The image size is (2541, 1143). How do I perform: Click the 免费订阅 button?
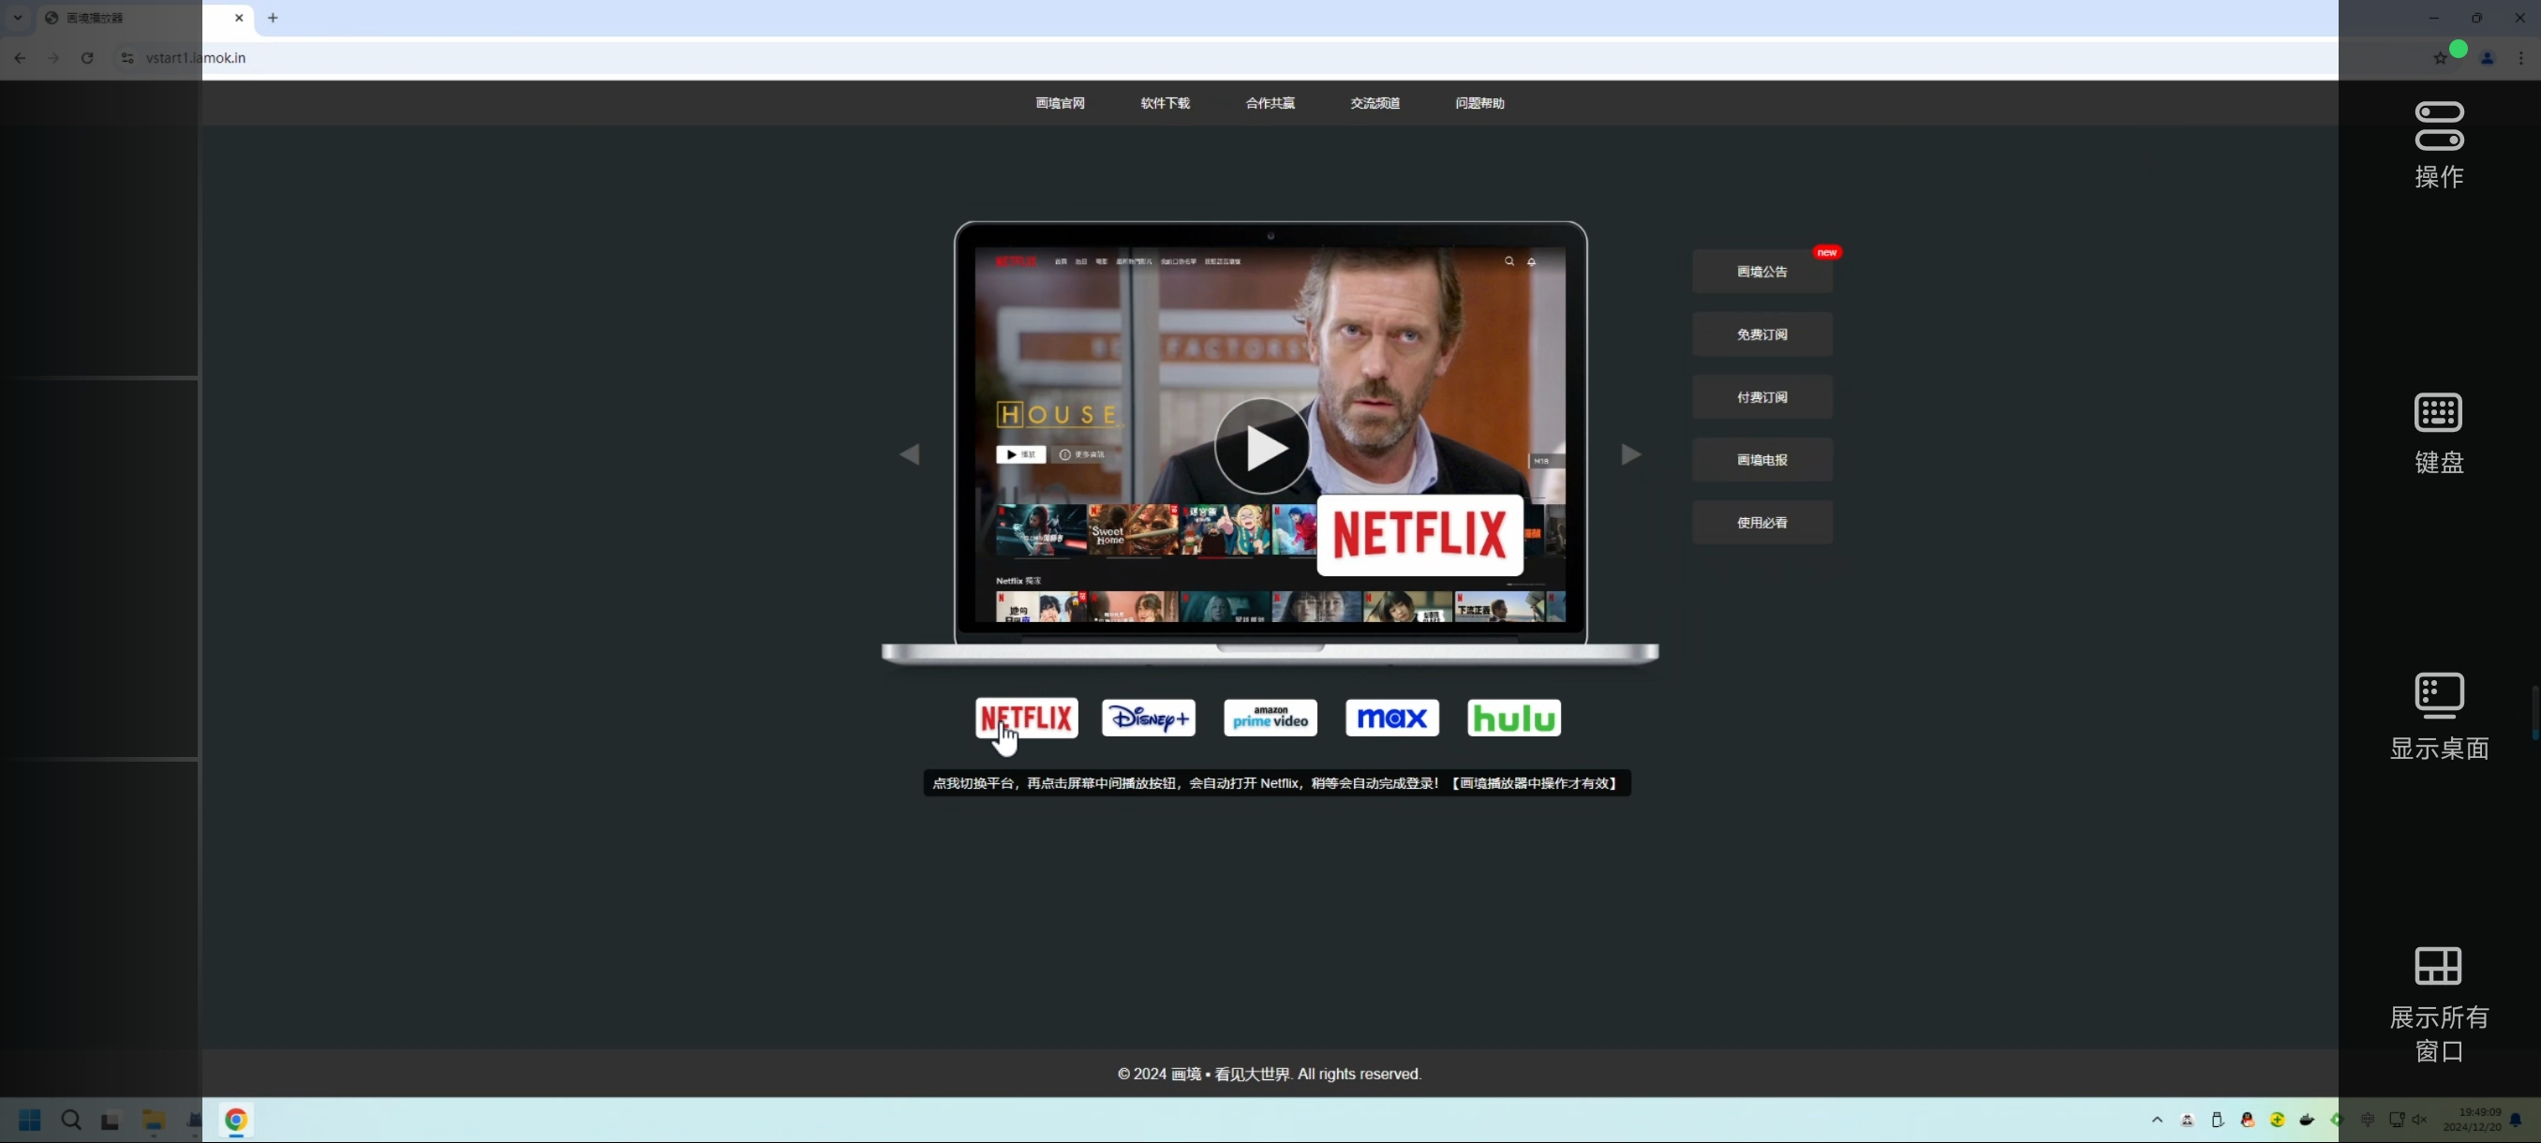[x=1761, y=334]
